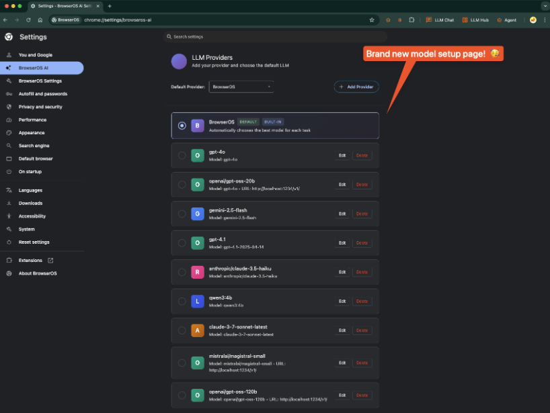Delete the gpt-4o provider
The image size is (550, 413).
click(362, 155)
